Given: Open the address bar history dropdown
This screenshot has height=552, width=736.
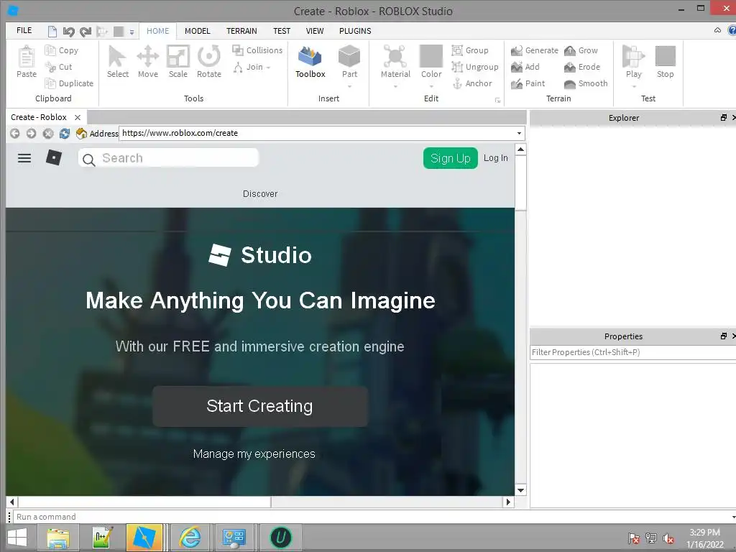Looking at the screenshot, I should (x=519, y=133).
